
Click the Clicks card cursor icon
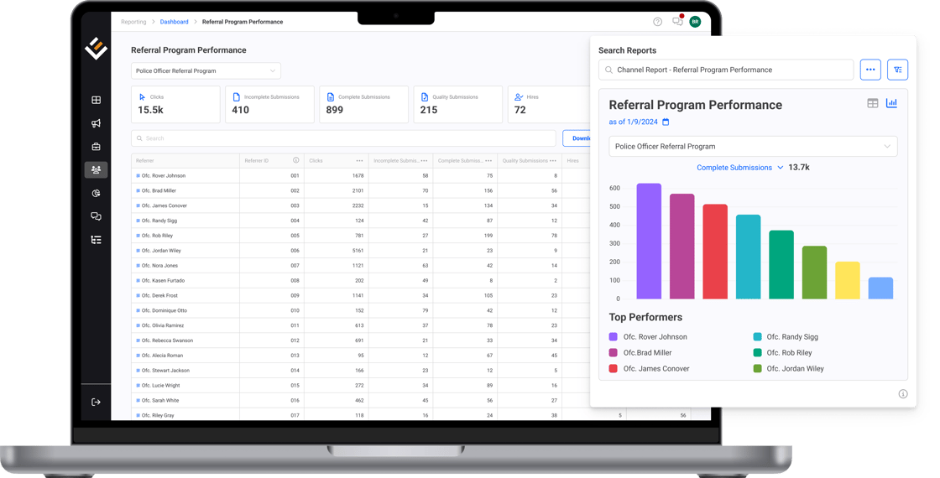[x=142, y=97]
